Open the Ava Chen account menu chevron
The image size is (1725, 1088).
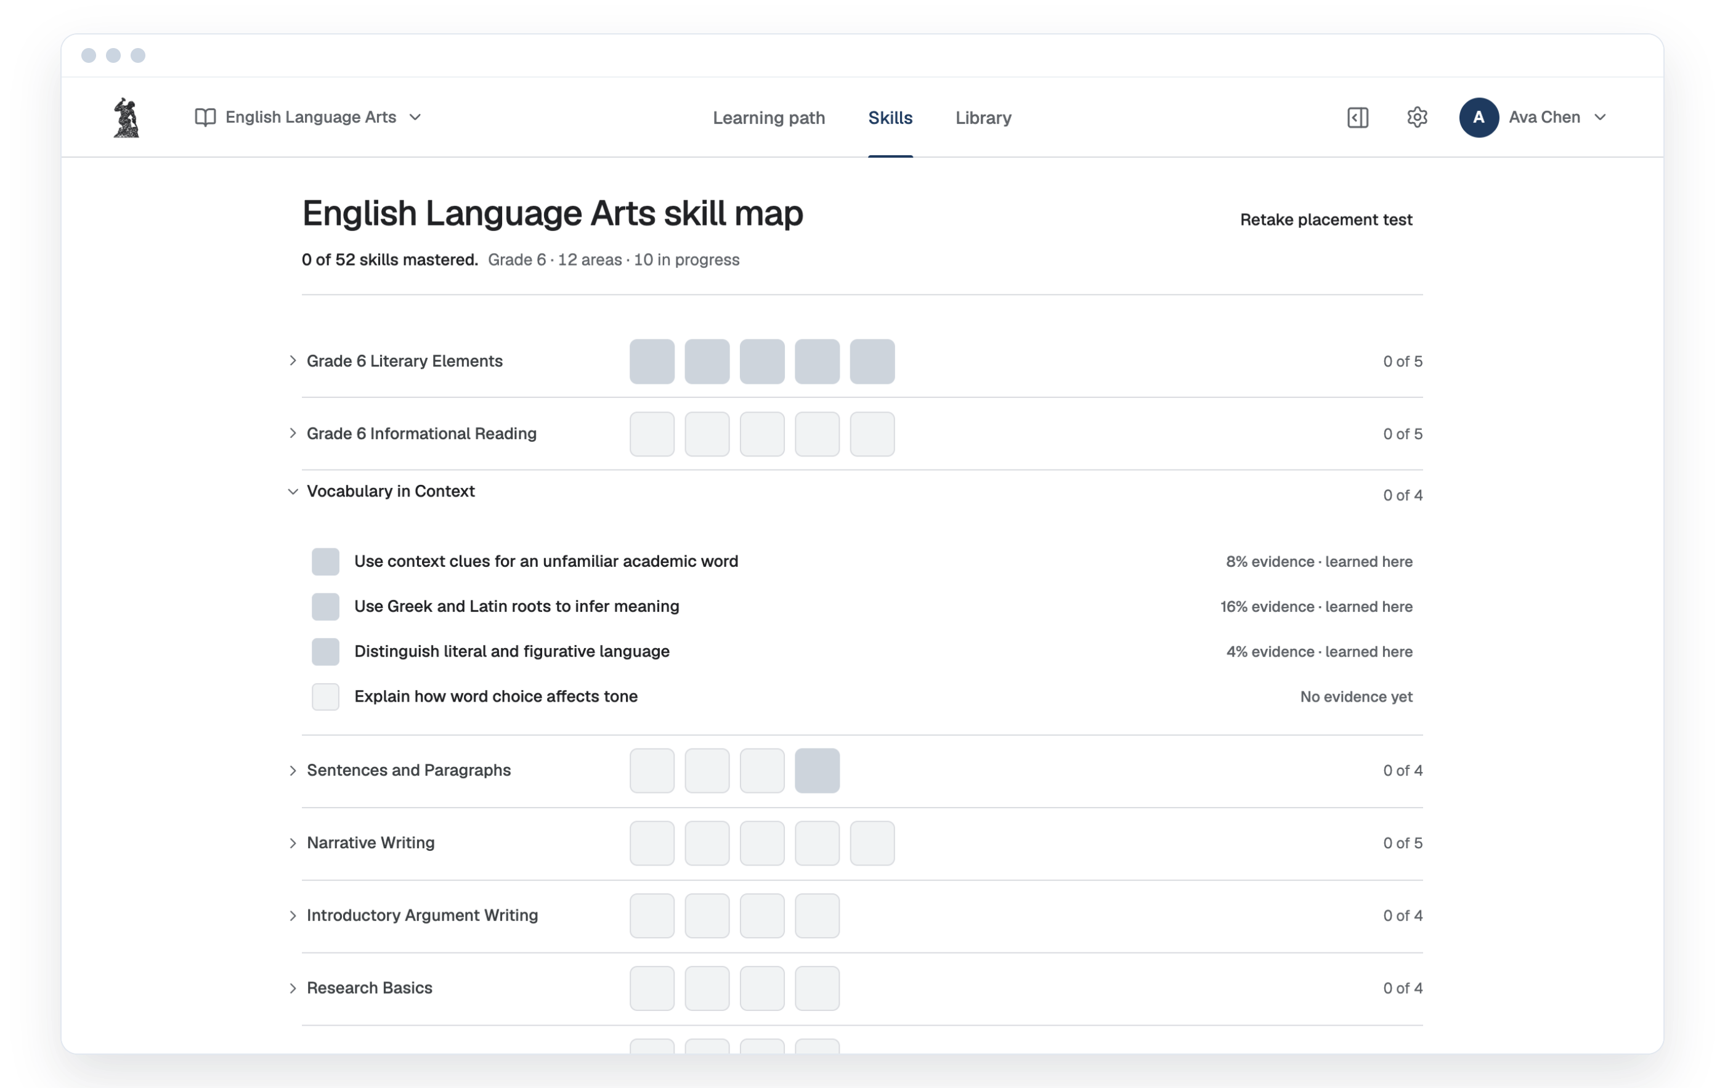1600,118
